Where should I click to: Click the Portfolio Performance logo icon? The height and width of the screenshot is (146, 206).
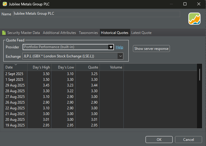[194, 19]
